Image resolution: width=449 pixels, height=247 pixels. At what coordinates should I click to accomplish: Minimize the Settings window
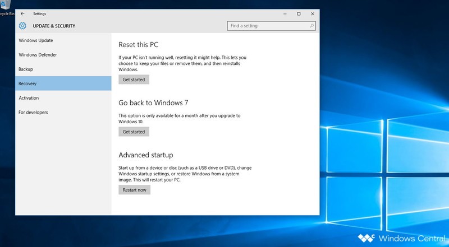(x=285, y=13)
